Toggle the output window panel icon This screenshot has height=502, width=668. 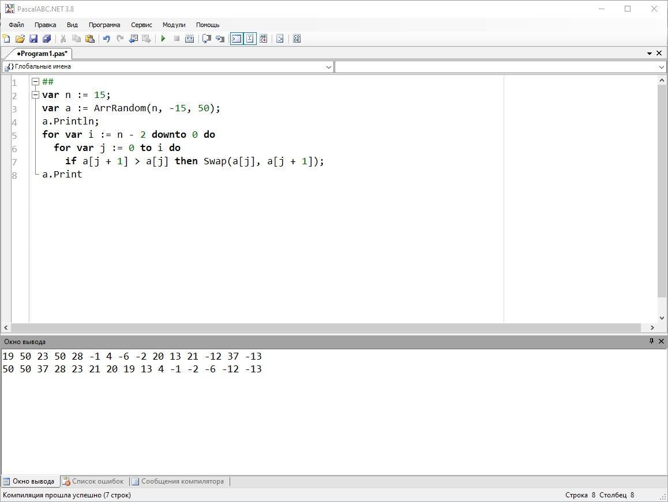[237, 39]
